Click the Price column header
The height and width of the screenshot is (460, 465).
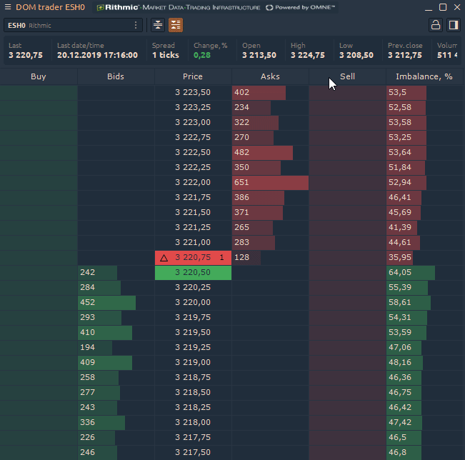pos(193,76)
